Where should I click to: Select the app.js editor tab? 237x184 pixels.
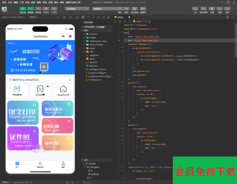coord(120,17)
